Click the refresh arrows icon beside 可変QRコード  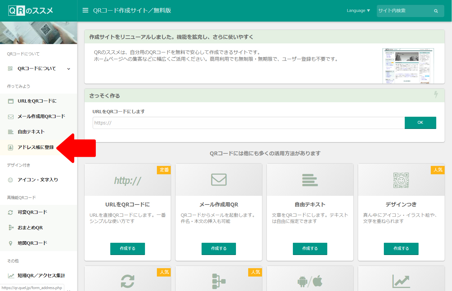(10, 213)
